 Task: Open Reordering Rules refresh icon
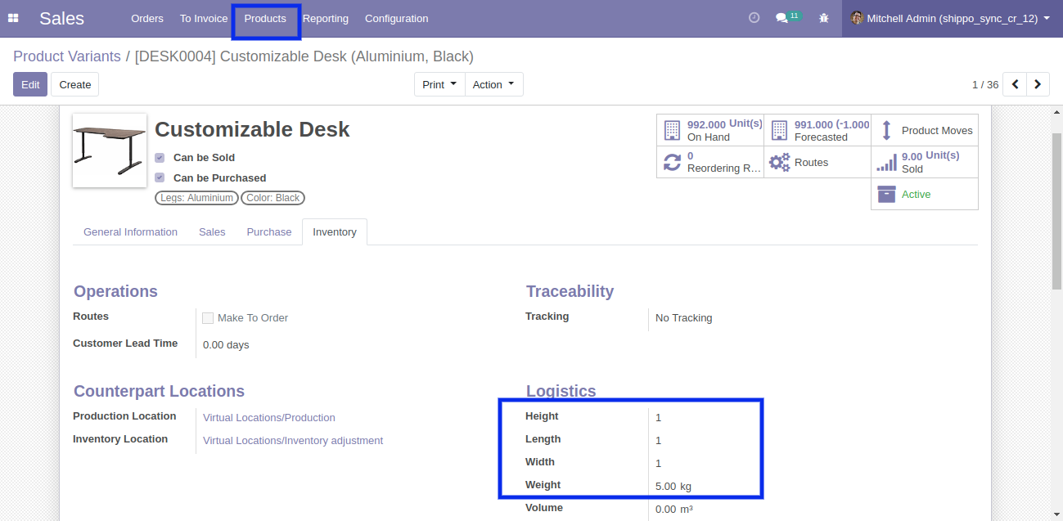(672, 162)
